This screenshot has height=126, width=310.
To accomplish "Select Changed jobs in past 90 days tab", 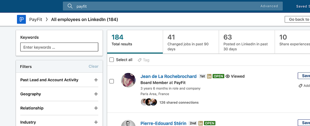I will pyautogui.click(x=191, y=41).
